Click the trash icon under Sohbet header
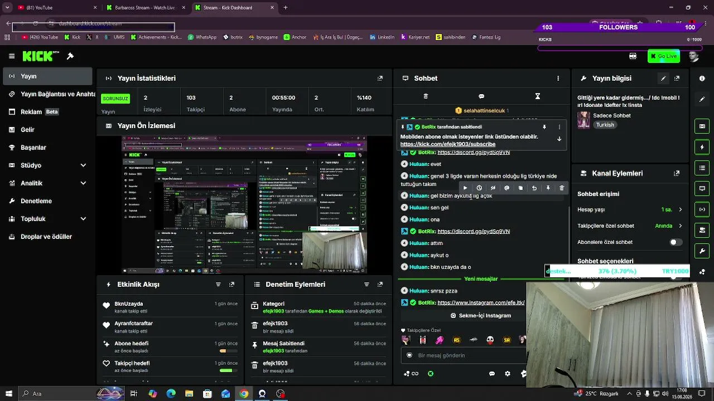 click(x=426, y=96)
